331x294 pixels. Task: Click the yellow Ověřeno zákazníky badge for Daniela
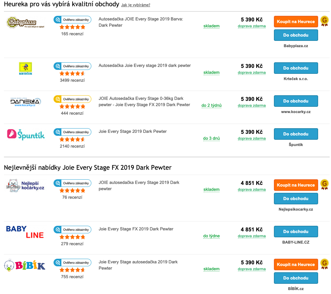[72, 99]
